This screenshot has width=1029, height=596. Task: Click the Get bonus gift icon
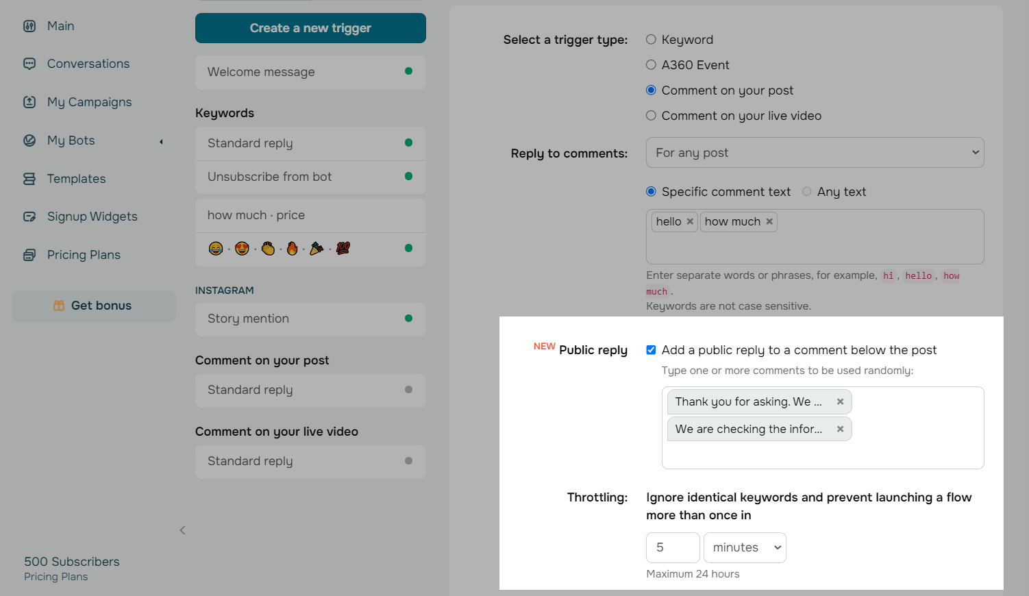(58, 305)
